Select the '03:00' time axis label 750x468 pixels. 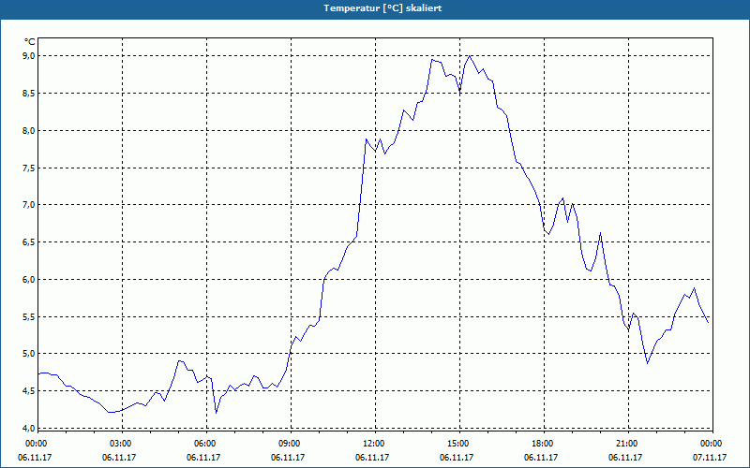pos(121,444)
